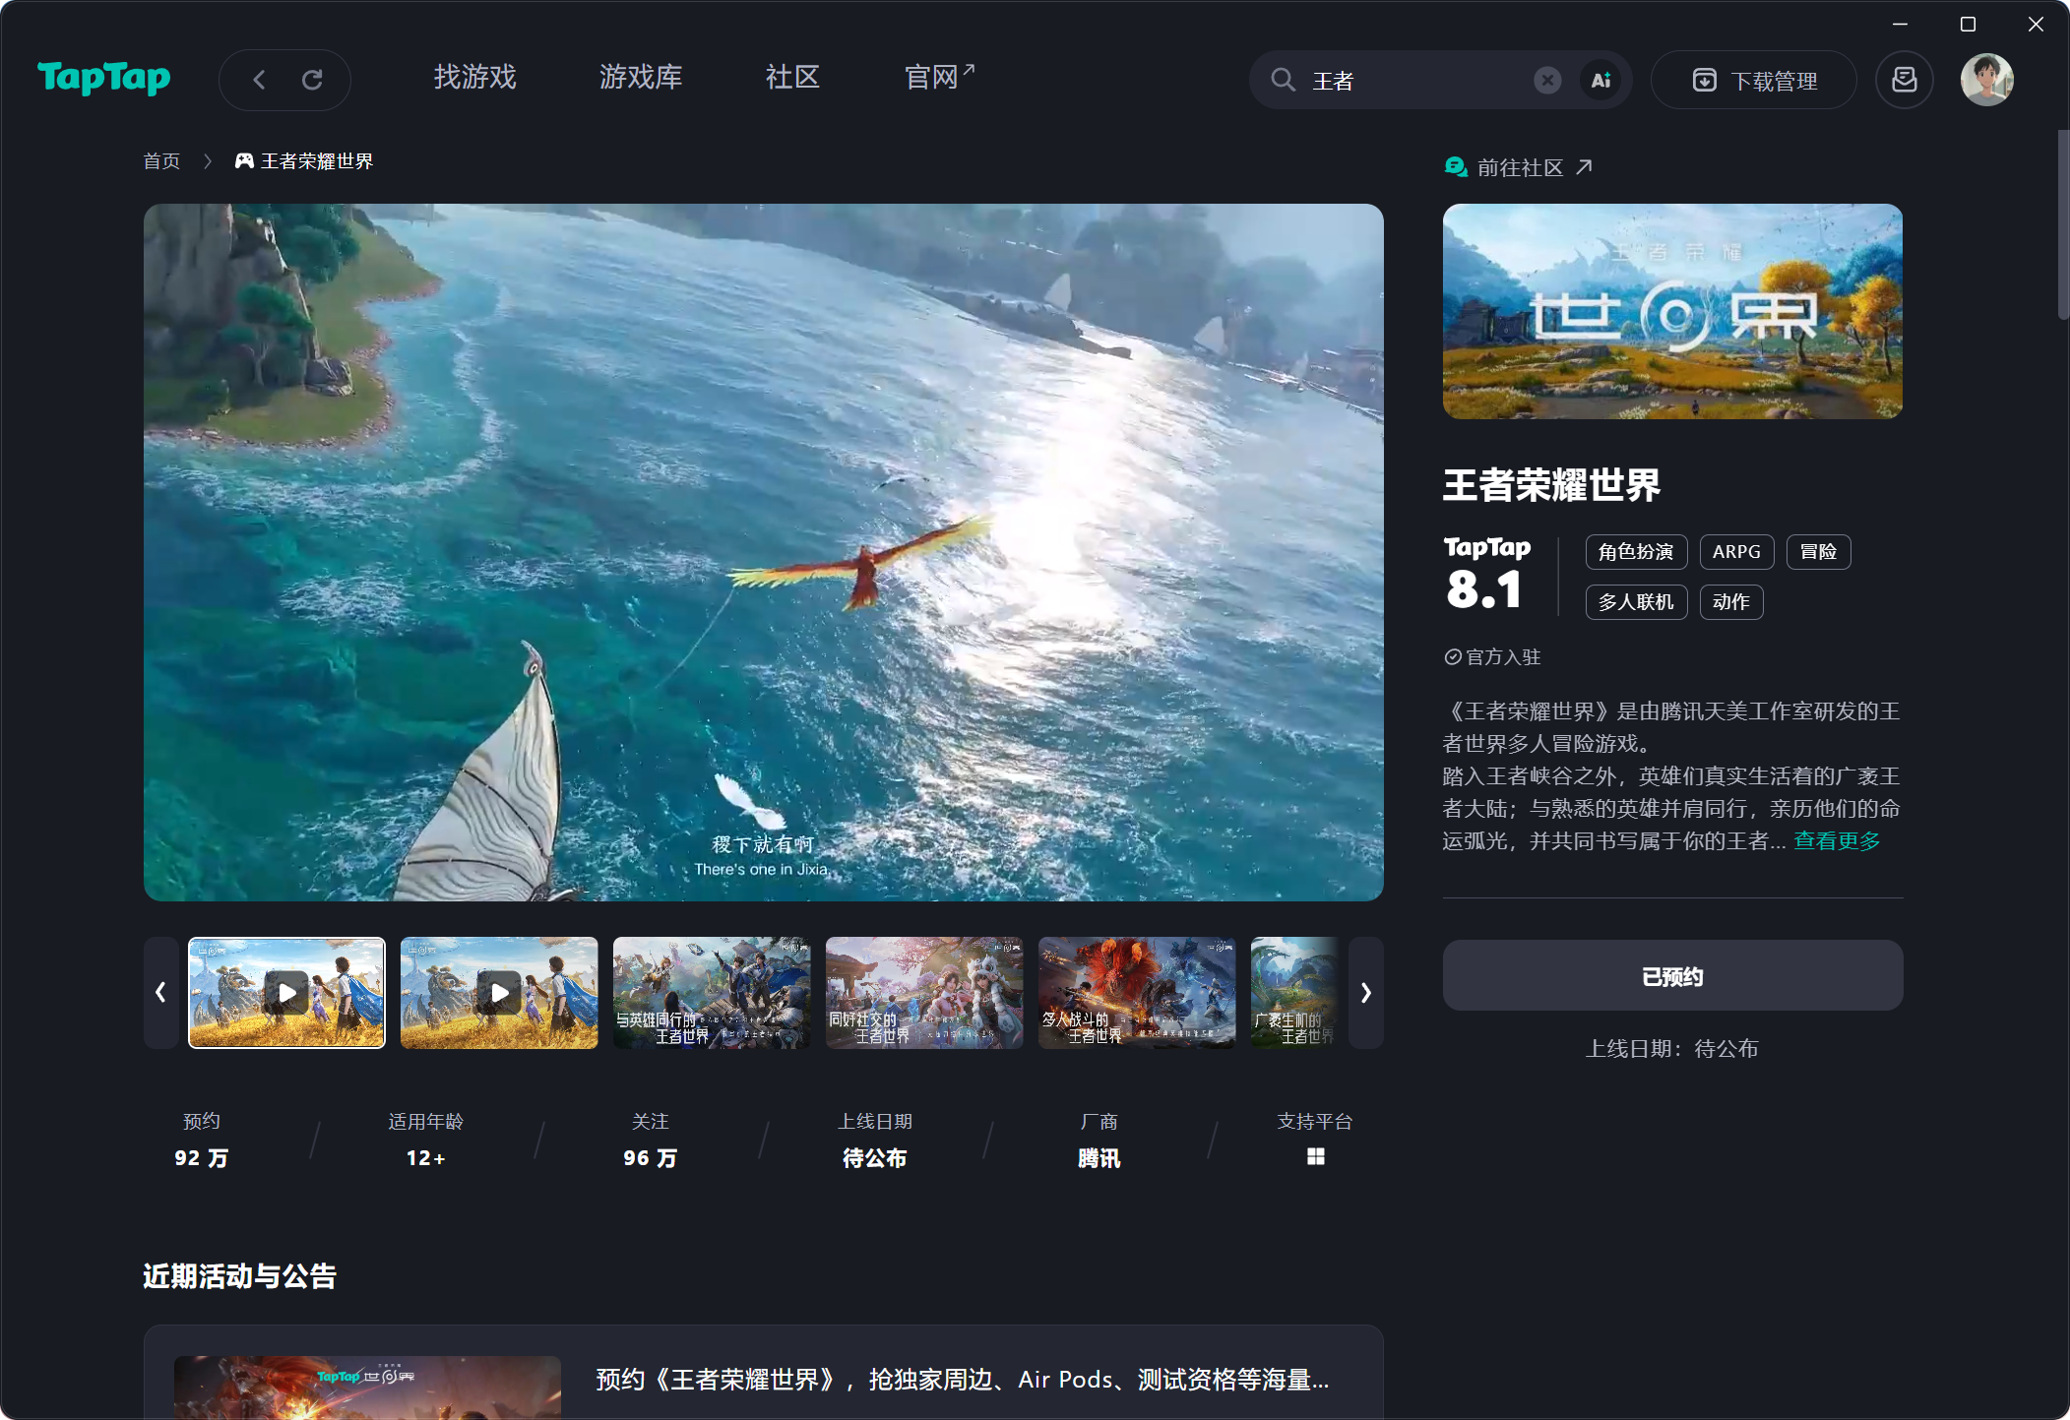
Task: Open announcement 预约《王者荣耀世界》抢独家周边
Action: coord(962,1380)
